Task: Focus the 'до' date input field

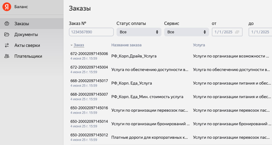Action: point(260,32)
